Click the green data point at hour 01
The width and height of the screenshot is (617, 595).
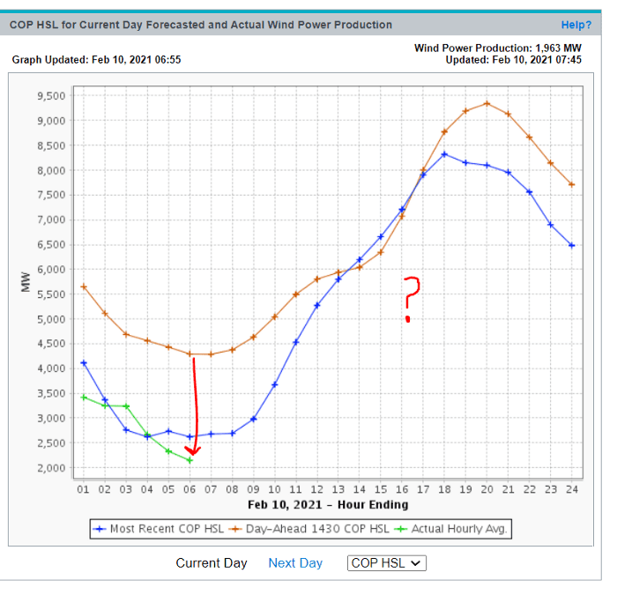(x=84, y=397)
